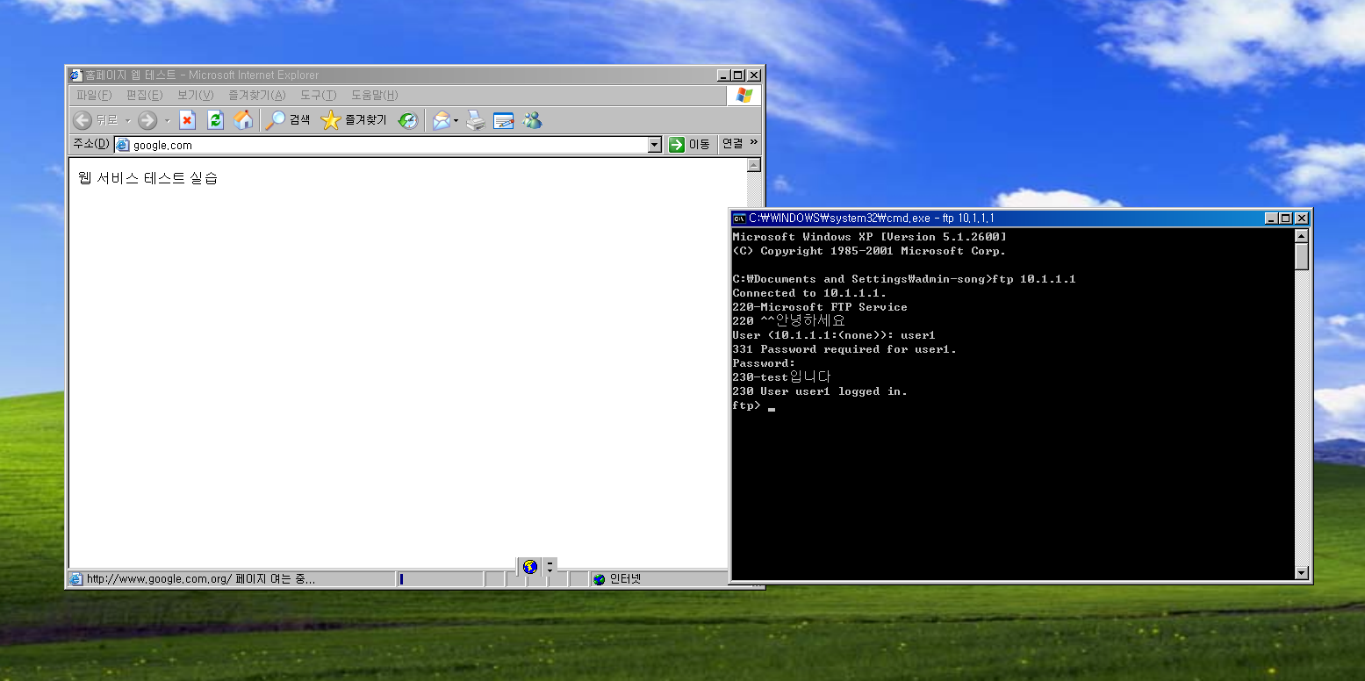Click the page text 웹 서비스 테스트 실습
This screenshot has width=1365, height=681.
[x=147, y=178]
